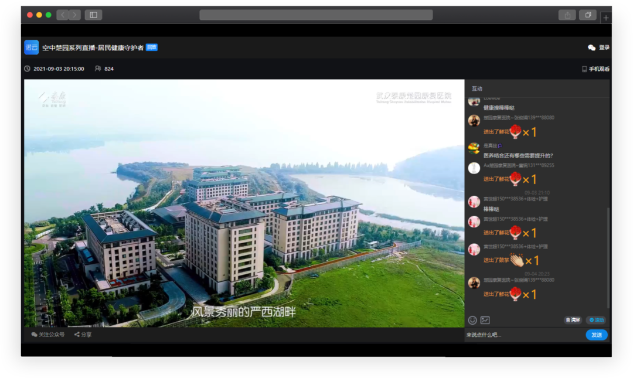Viewport: 633px width, 378px height.
Task: Click the image upload icon in chat
Action: pos(485,320)
